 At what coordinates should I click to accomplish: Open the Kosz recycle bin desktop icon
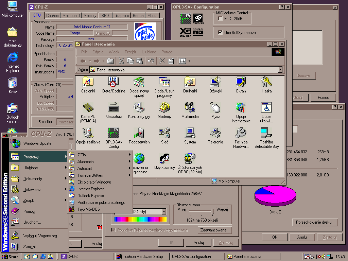click(x=13, y=83)
